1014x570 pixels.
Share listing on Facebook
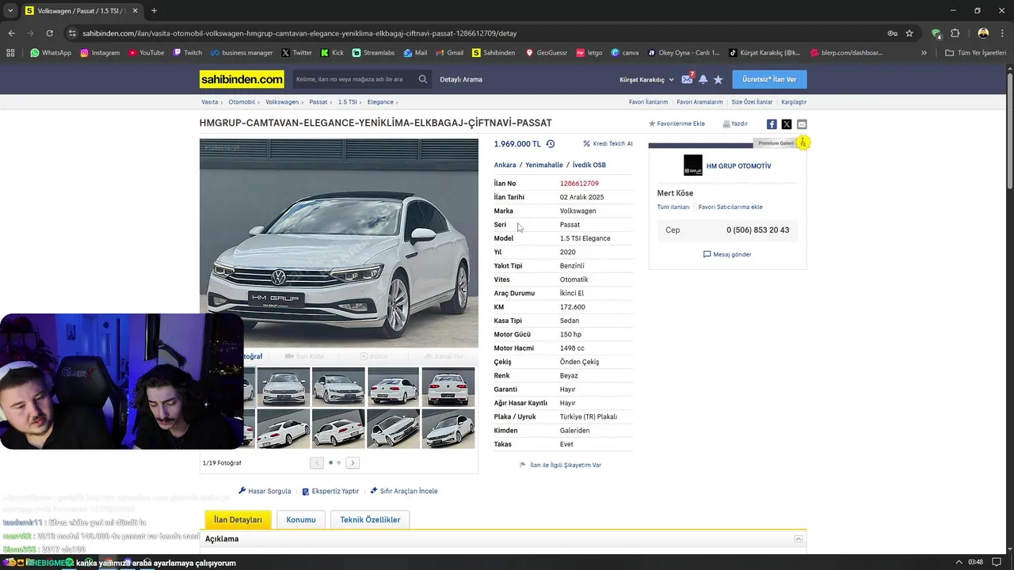772,124
